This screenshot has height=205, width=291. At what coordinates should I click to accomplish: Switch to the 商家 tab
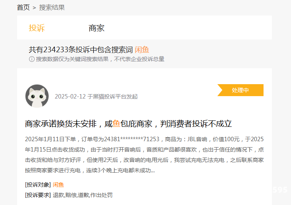click(x=96, y=28)
